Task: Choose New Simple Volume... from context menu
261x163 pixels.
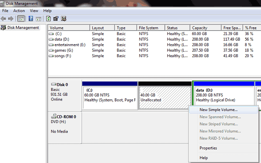Action: click(224, 110)
